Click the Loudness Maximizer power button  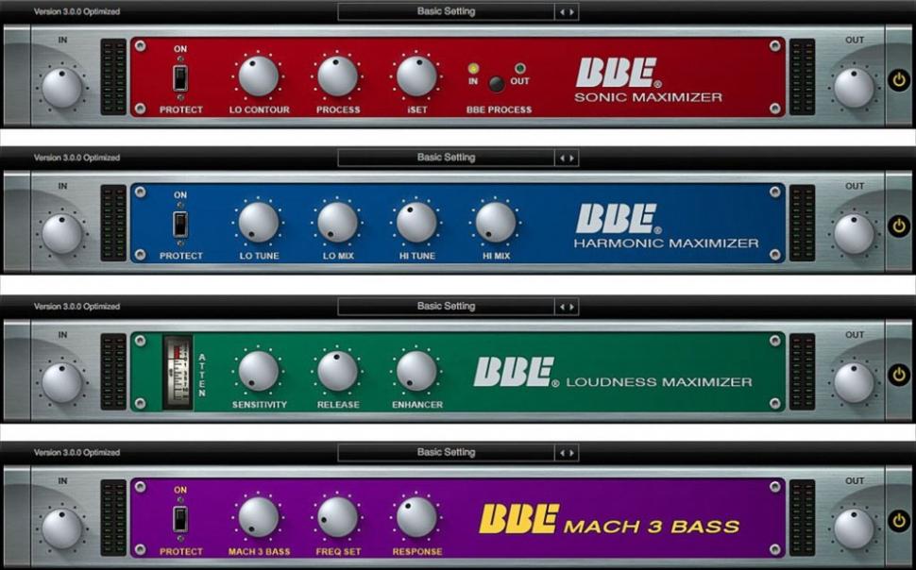tap(899, 374)
